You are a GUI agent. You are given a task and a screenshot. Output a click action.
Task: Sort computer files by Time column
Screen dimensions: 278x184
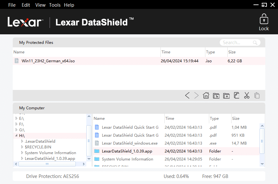click(x=170, y=119)
